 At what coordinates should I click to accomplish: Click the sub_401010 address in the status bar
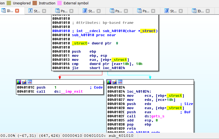tap(121, 136)
